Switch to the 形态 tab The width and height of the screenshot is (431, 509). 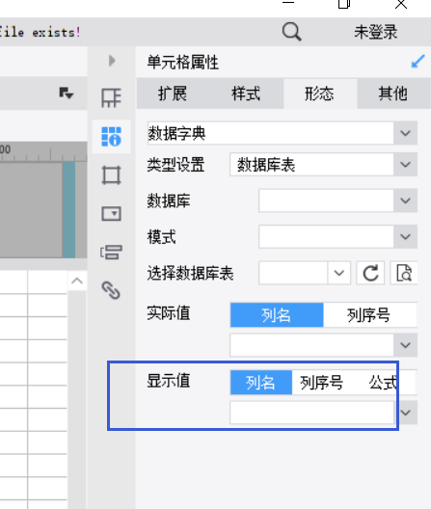(319, 94)
